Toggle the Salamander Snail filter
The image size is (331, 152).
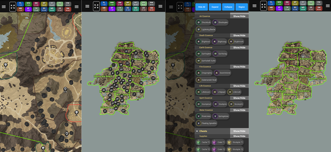point(207,80)
